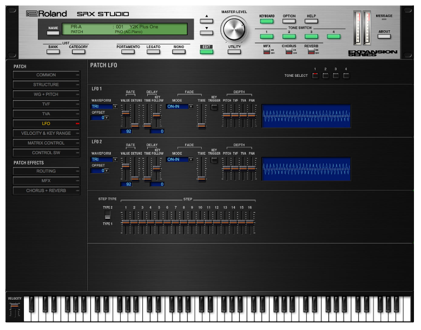Open the ROUTING effects page
This screenshot has width=421, height=330.
coord(46,171)
